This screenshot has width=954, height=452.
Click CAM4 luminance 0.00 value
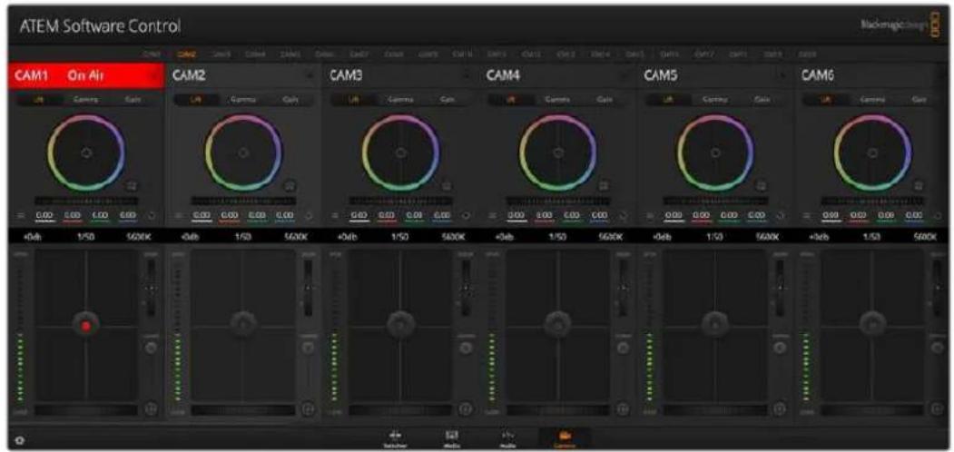(516, 215)
